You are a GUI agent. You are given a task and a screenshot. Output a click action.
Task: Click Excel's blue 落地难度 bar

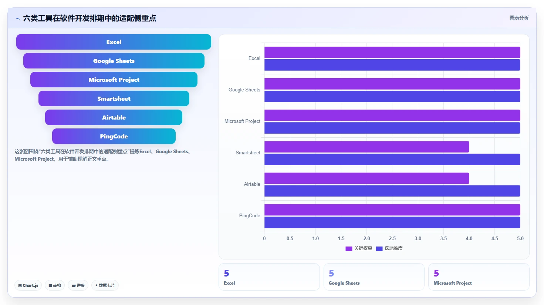coord(392,65)
